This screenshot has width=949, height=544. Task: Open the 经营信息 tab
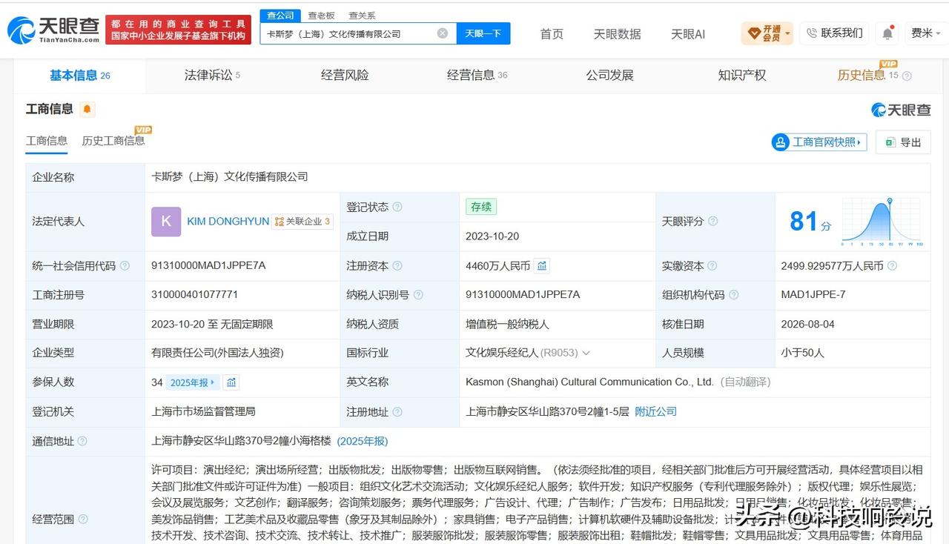point(477,76)
